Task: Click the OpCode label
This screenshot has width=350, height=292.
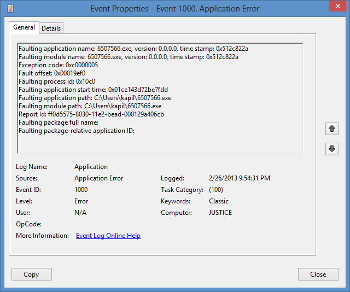Action: point(29,224)
